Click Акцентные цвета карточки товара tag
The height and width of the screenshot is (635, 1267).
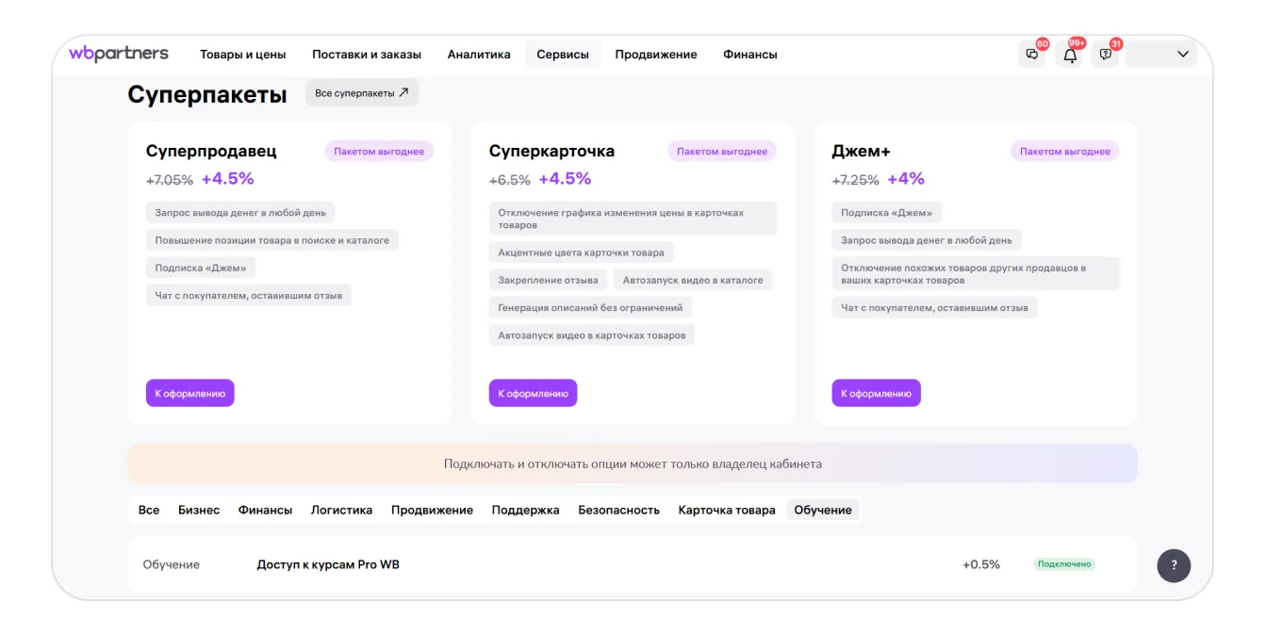click(x=582, y=252)
